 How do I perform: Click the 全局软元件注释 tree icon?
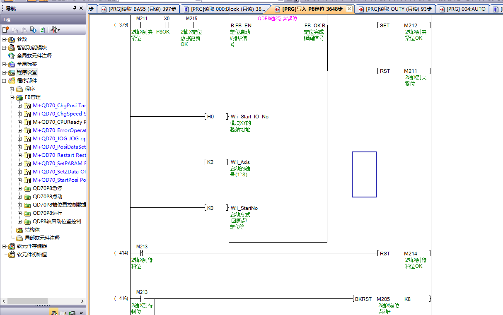point(11,55)
